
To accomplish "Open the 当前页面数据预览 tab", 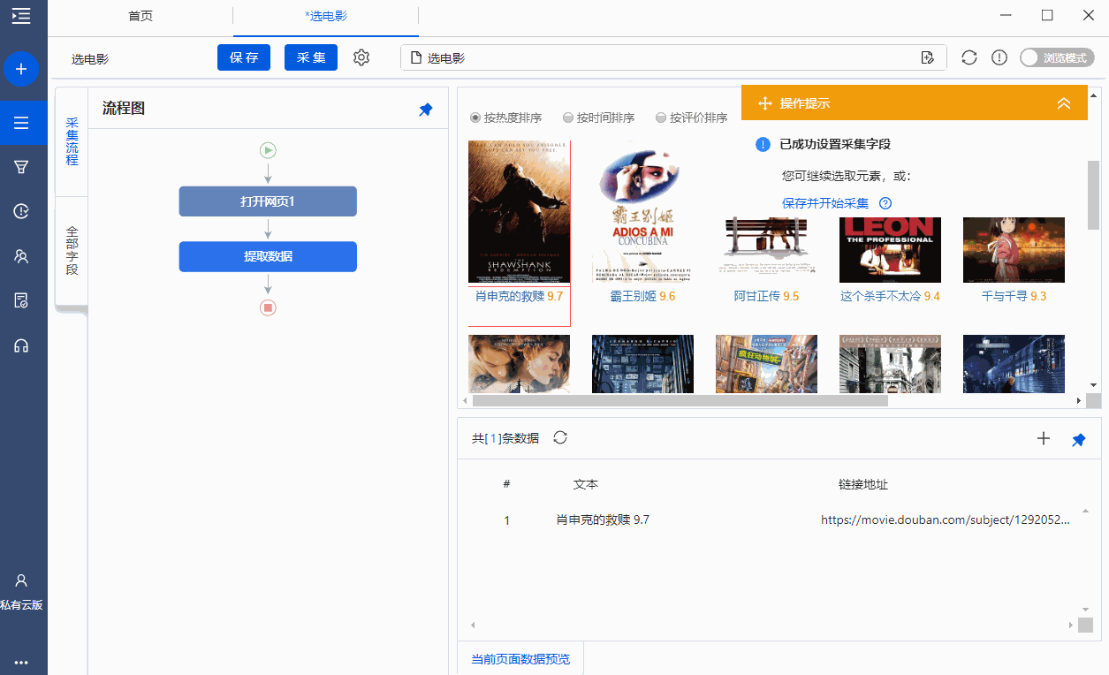I will 520,659.
